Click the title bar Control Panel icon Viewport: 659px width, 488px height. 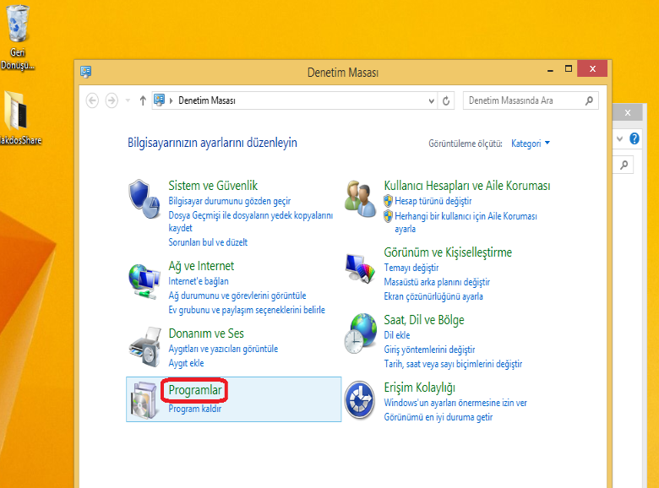[x=85, y=72]
